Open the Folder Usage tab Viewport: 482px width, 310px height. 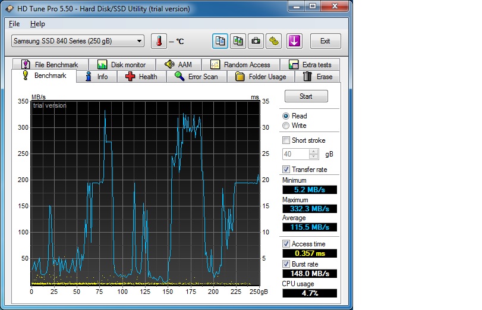click(x=261, y=77)
